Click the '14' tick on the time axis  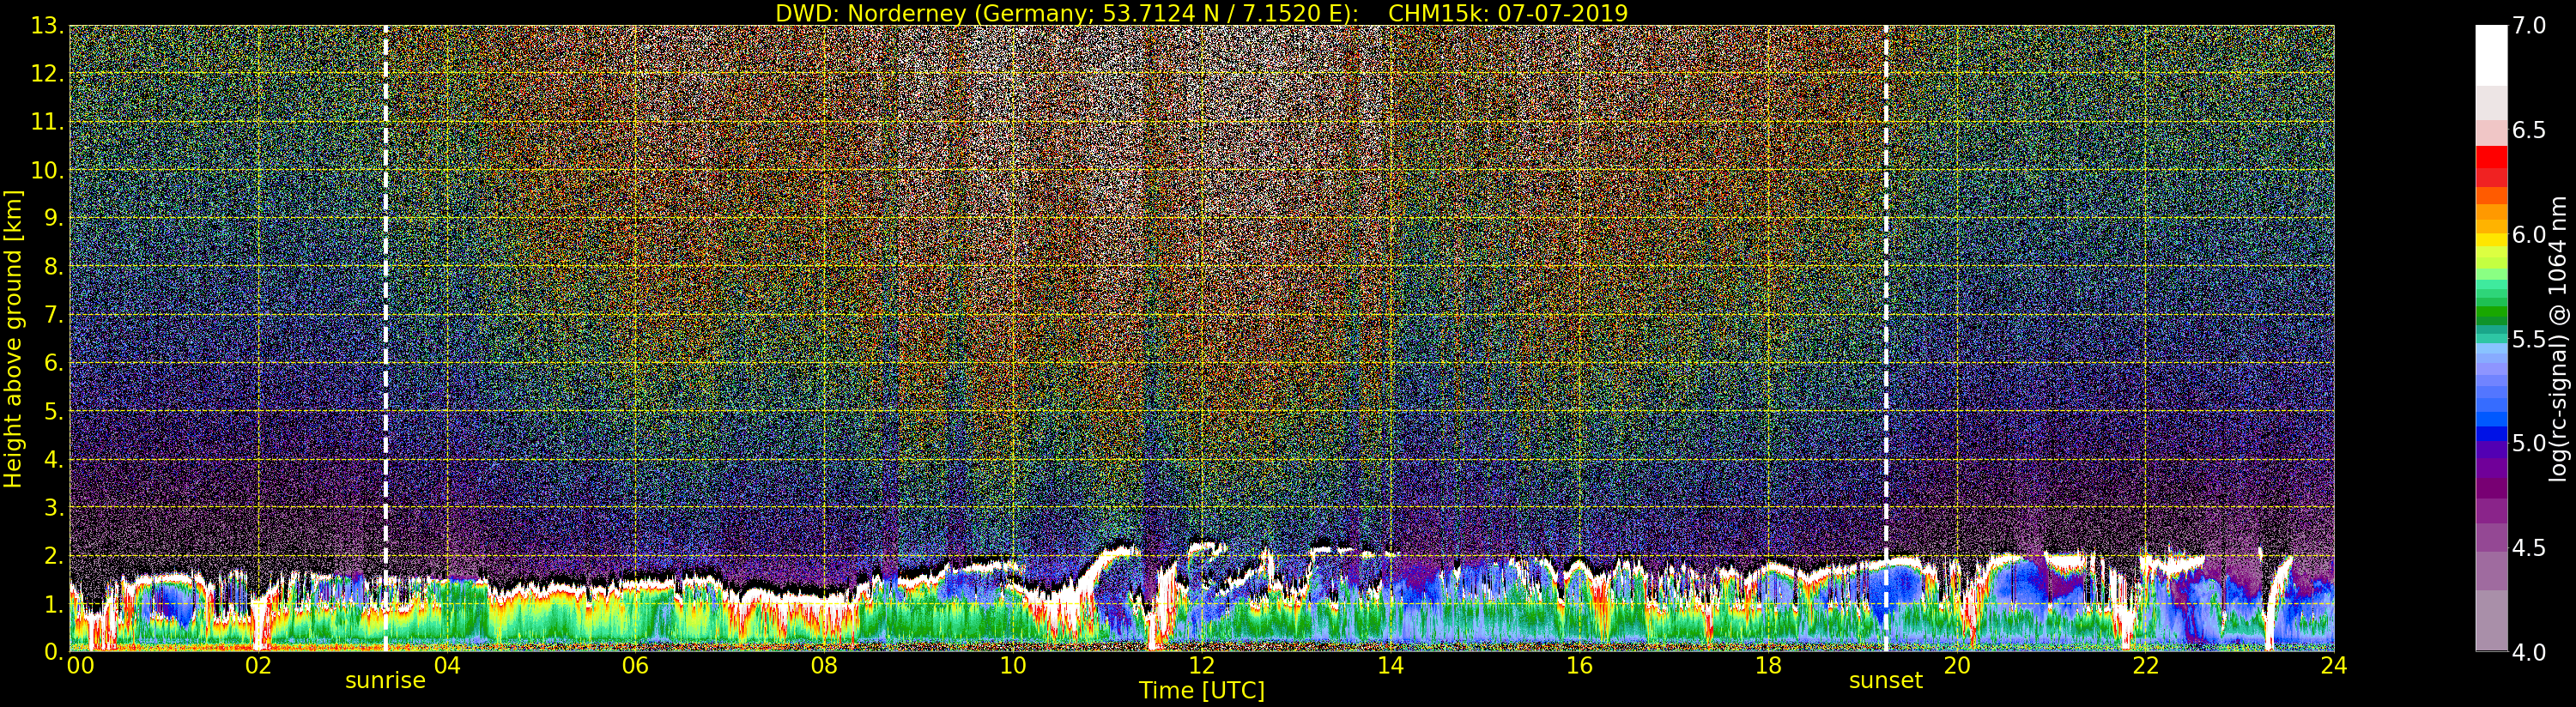pyautogui.click(x=1391, y=666)
